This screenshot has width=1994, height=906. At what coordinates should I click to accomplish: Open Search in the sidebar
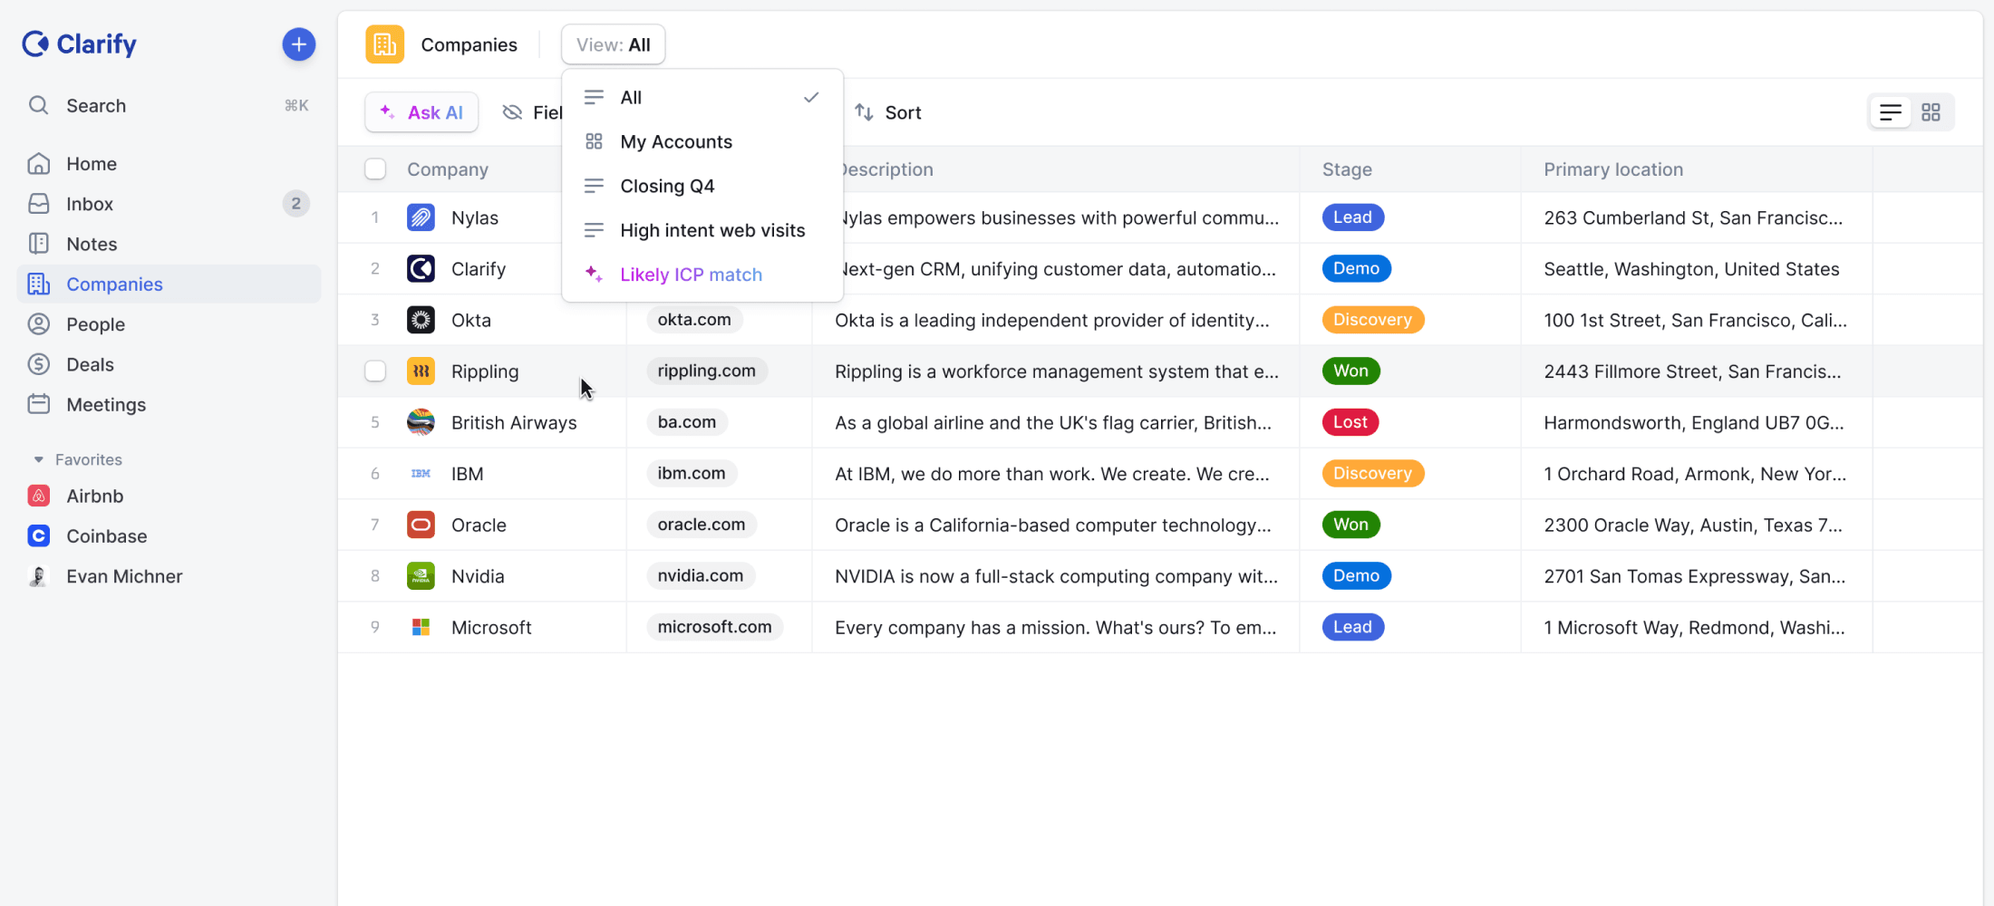169,105
